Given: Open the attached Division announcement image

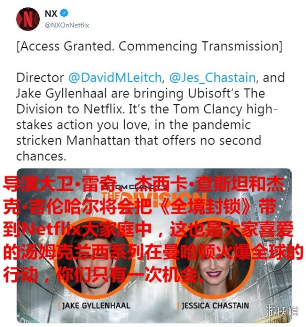Looking at the screenshot, I should (154, 246).
